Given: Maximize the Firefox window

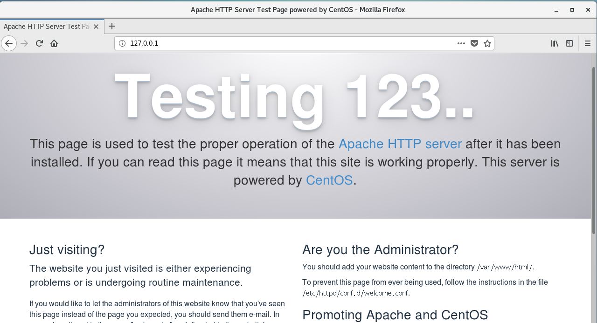Looking at the screenshot, I should click(x=572, y=10).
